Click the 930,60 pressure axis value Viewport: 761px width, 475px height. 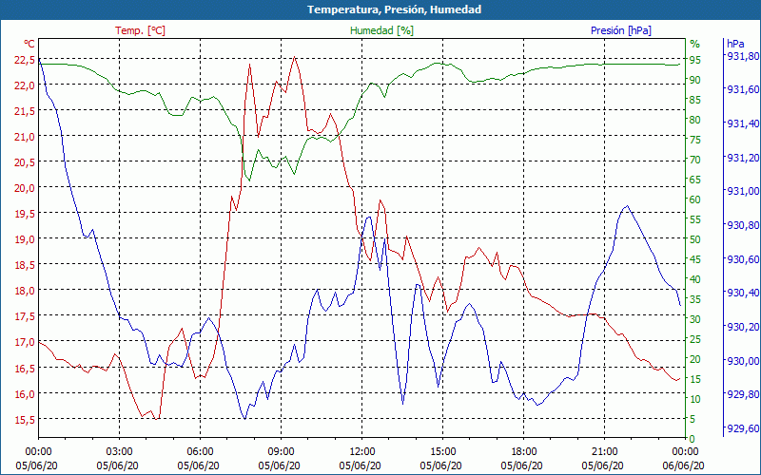click(743, 259)
